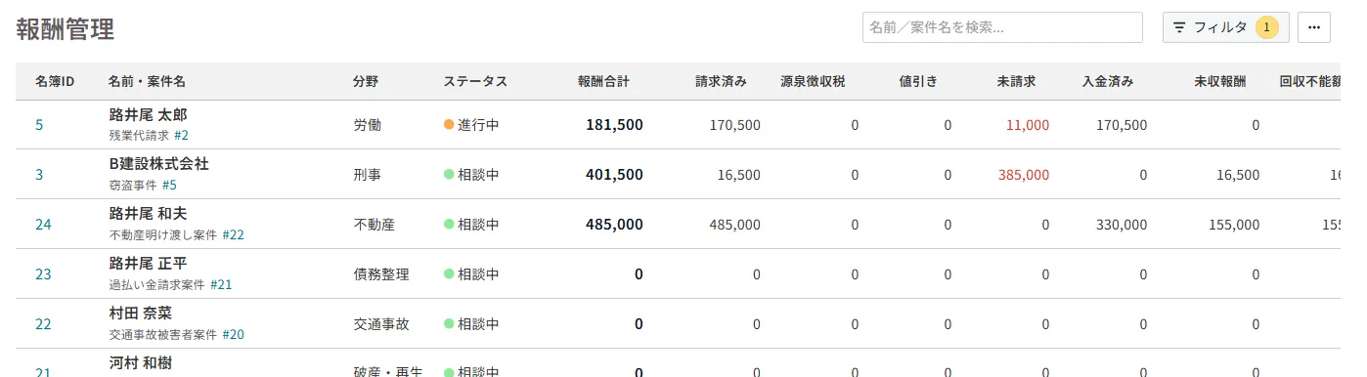Screen dimensions: 1367x377
Task: Click the 不動産 field cell
Action: click(374, 225)
